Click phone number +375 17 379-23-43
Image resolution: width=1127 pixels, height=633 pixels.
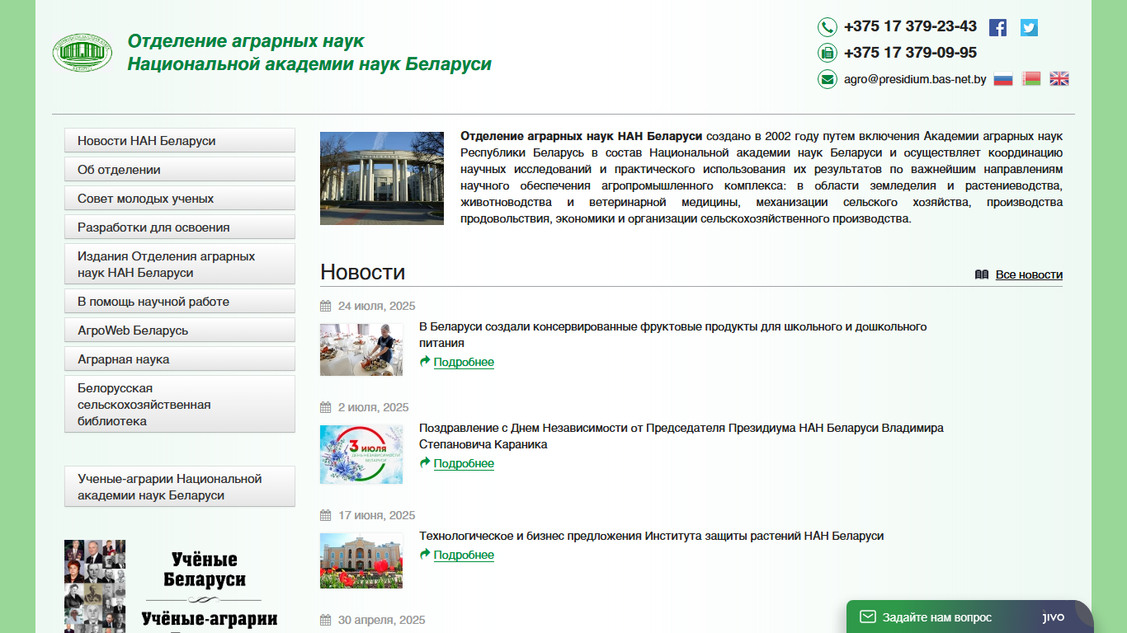pos(910,26)
